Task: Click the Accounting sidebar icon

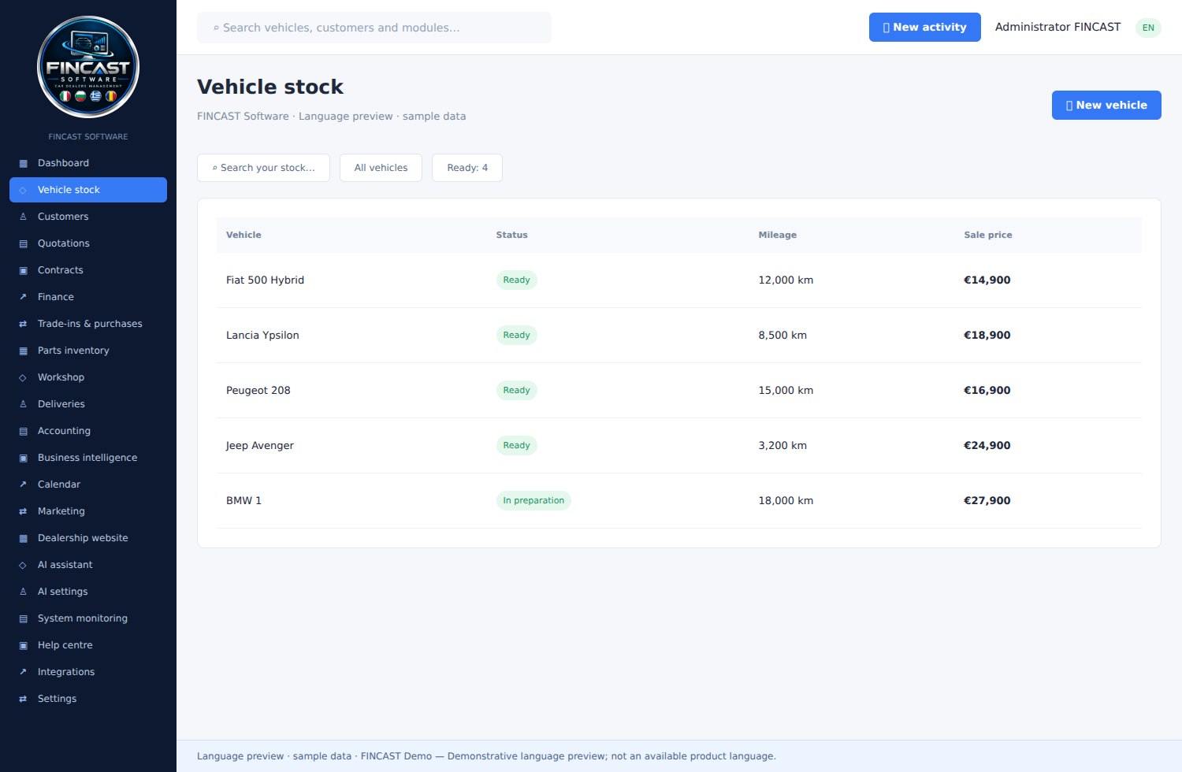Action: [23, 431]
